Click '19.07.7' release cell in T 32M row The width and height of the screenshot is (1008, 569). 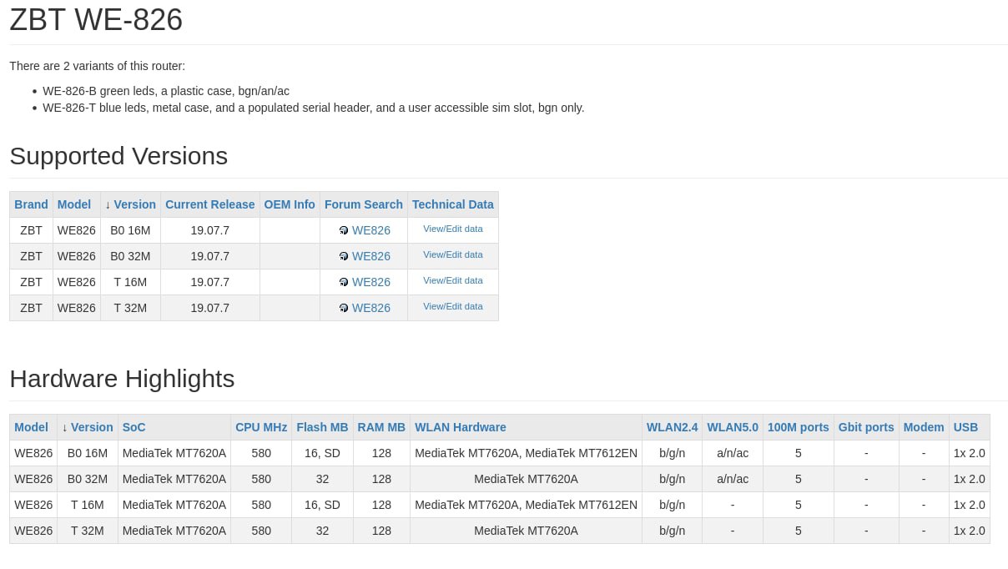pos(210,308)
